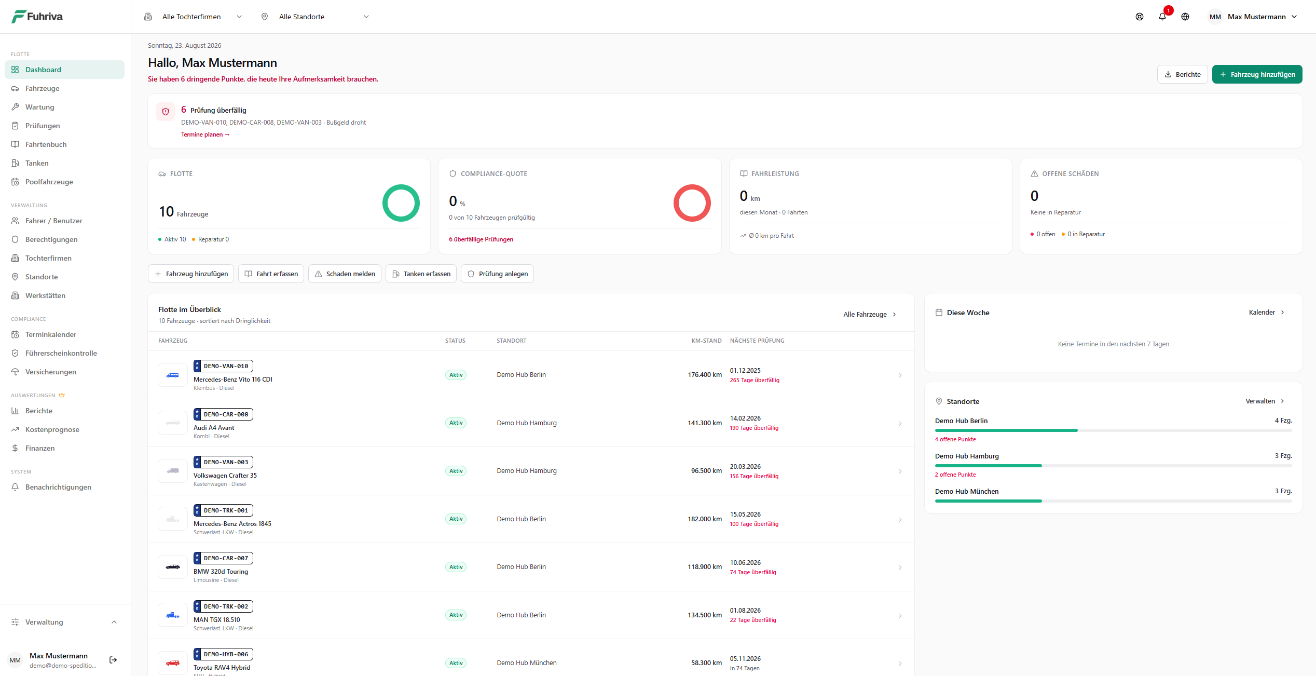Click green Fahrzeug hinzufügen button
This screenshot has height=676, width=1316.
pos(1257,74)
